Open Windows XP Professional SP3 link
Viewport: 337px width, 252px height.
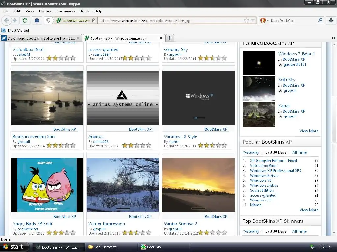pyautogui.click(x=275, y=170)
